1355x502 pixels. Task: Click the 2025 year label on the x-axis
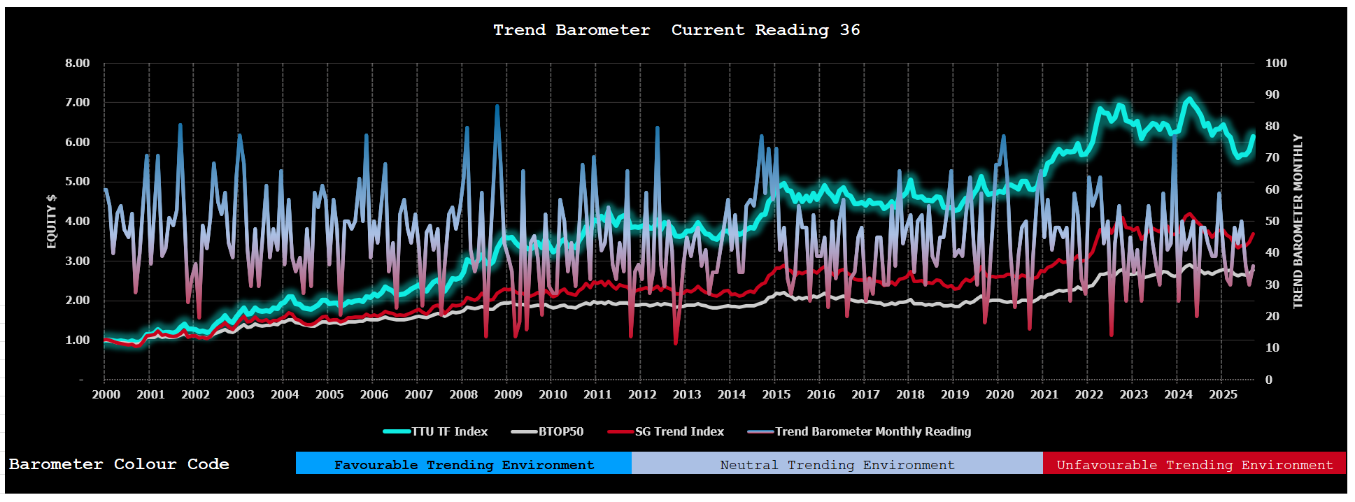(x=1223, y=394)
